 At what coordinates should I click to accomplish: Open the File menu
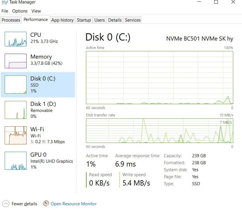pyautogui.click(x=5, y=11)
